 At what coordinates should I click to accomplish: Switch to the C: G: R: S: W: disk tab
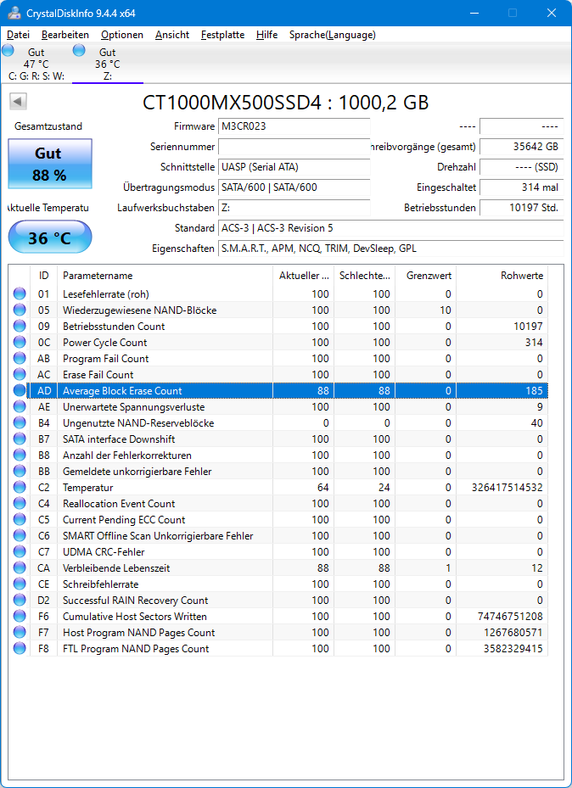36,64
